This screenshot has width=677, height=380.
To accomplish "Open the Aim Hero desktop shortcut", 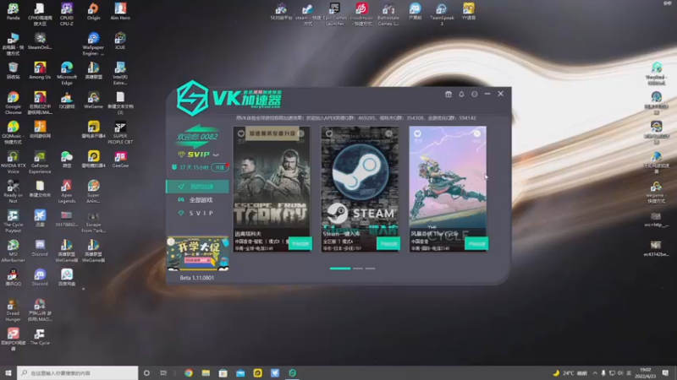I will click(x=120, y=12).
